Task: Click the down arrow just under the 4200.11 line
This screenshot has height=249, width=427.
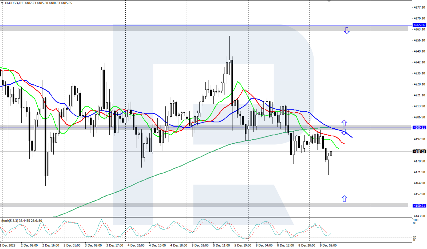Action: 344,132
